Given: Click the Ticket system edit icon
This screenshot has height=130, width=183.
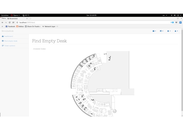Looking at the screenshot, I should [3, 46].
